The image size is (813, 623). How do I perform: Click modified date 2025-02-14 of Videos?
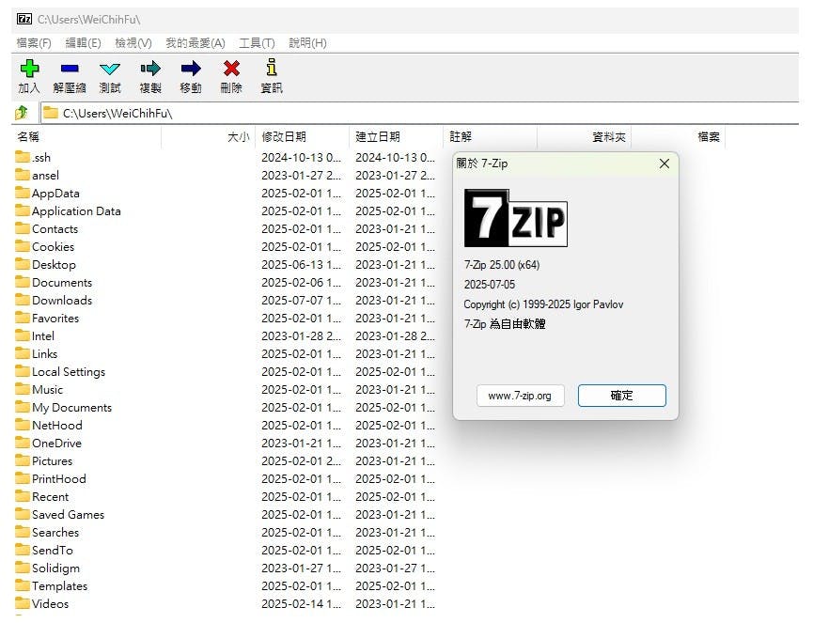[302, 603]
